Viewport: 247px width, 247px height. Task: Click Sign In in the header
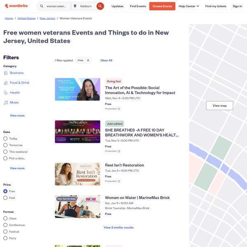tap(238, 6)
